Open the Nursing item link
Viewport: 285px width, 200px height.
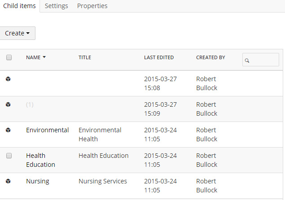tap(38, 181)
